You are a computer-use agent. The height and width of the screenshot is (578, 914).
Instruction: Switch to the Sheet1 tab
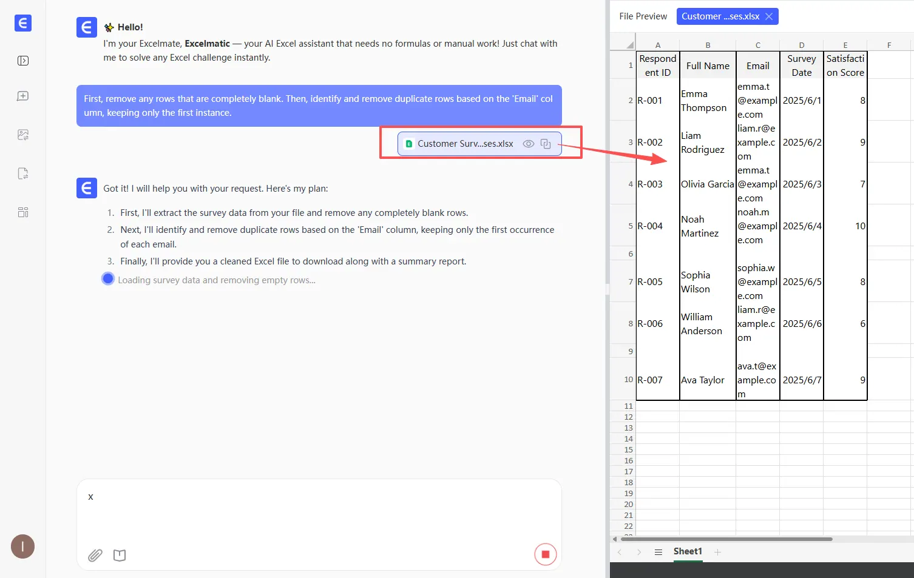[688, 551]
